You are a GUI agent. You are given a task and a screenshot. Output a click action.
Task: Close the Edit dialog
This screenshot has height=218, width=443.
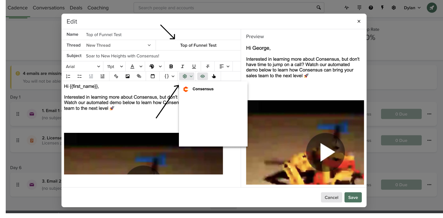pyautogui.click(x=359, y=21)
